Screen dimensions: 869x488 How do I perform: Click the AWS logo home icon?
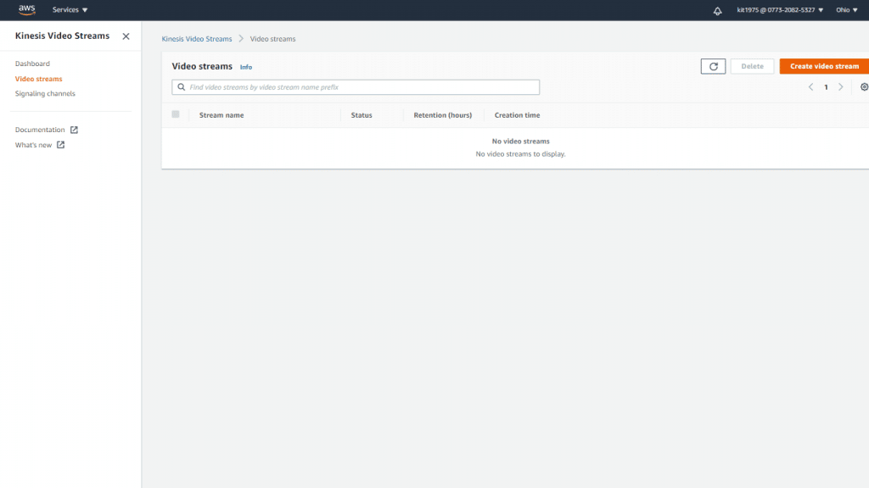pos(26,9)
